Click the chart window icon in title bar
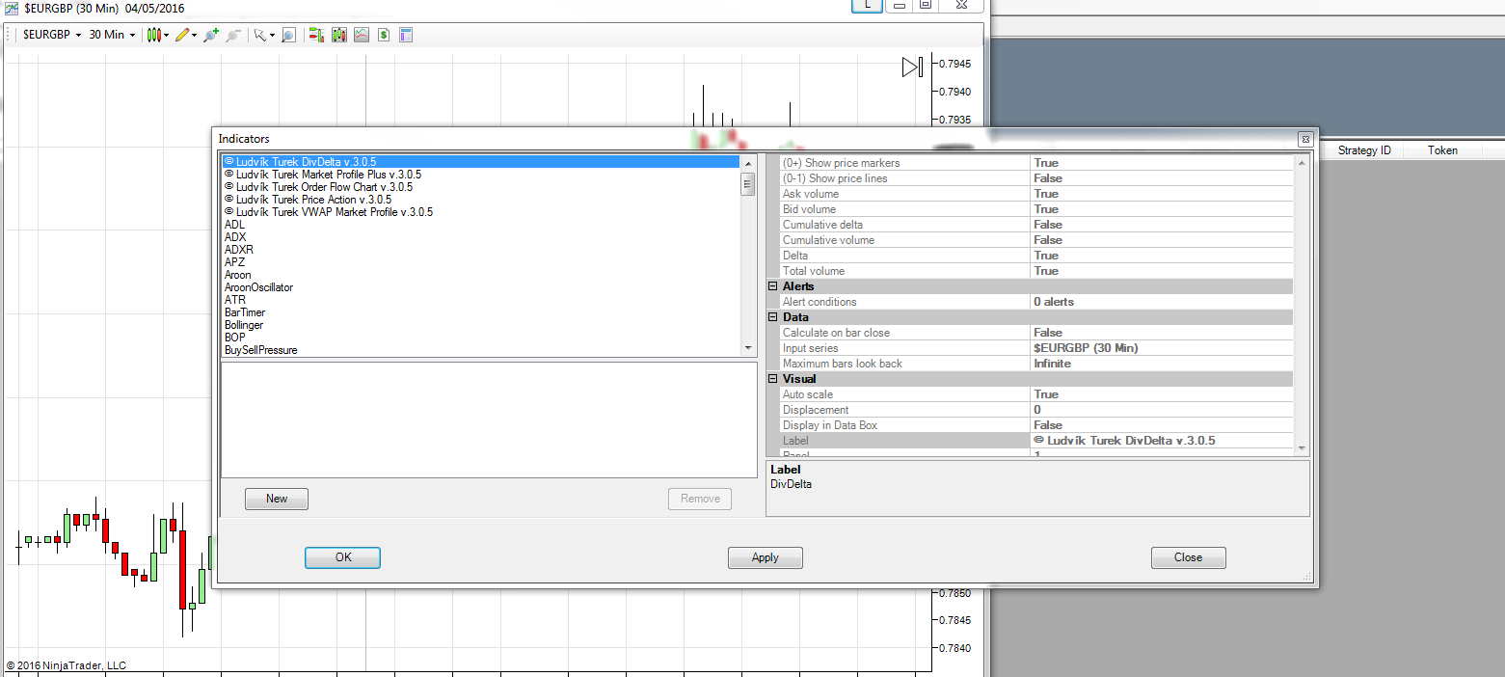The height and width of the screenshot is (677, 1505). tap(11, 7)
